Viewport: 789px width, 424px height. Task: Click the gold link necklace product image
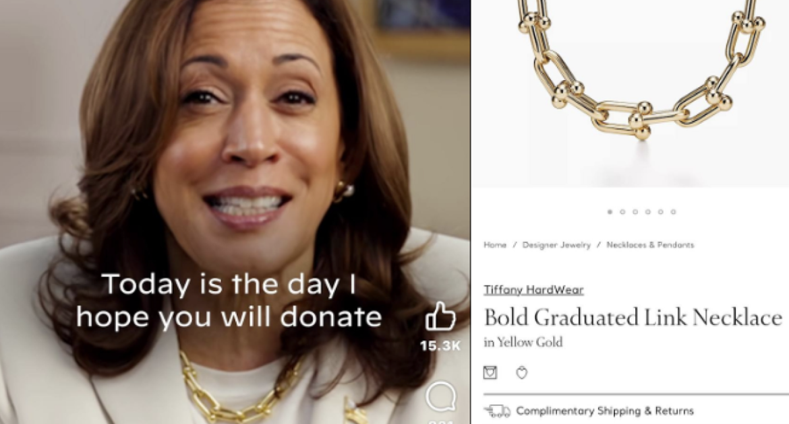pyautogui.click(x=640, y=71)
